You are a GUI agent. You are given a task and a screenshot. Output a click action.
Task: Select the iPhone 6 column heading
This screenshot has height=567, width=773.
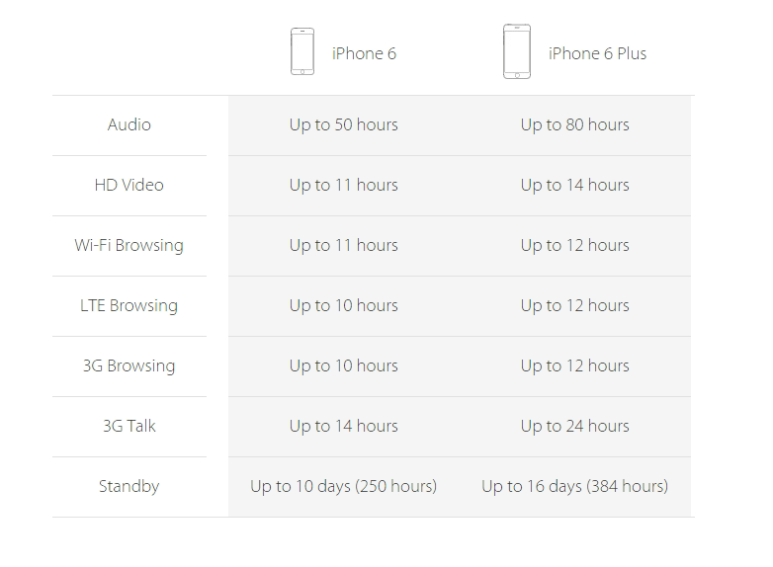coord(364,53)
